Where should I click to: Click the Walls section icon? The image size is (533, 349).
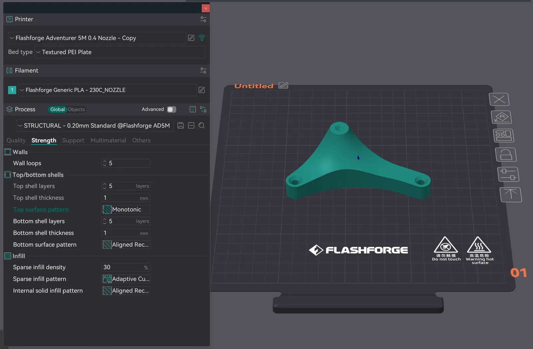(8, 152)
